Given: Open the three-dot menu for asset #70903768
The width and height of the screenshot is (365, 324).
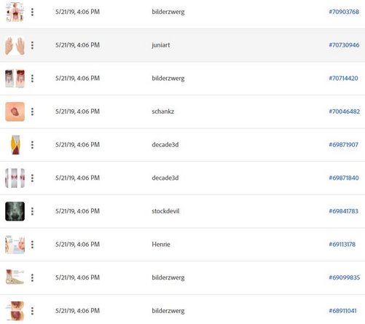Looking at the screenshot, I should coord(32,12).
